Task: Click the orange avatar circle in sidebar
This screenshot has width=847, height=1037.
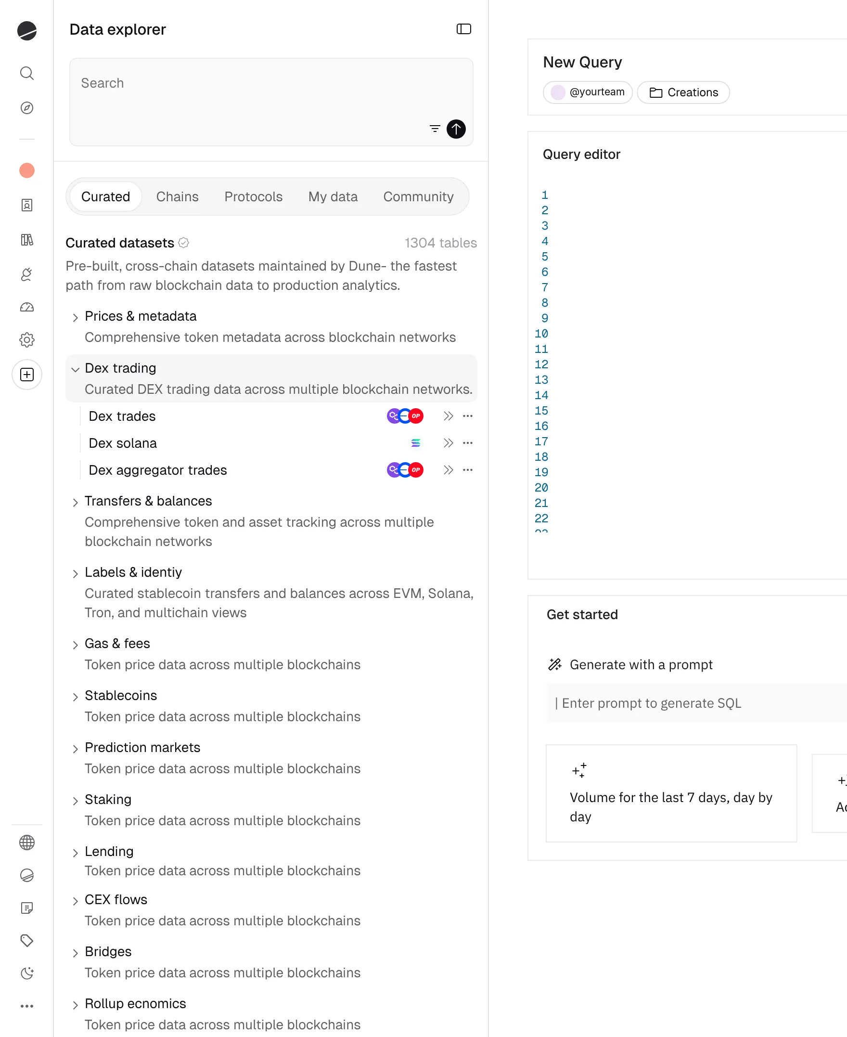Action: (27, 170)
